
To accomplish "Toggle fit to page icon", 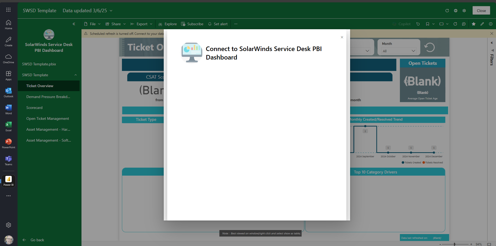I will (489, 244).
